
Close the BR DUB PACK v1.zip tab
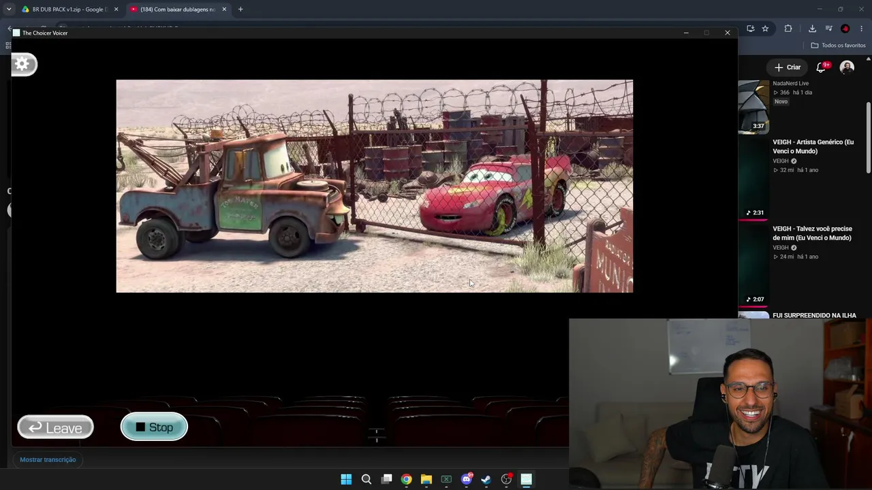point(116,10)
